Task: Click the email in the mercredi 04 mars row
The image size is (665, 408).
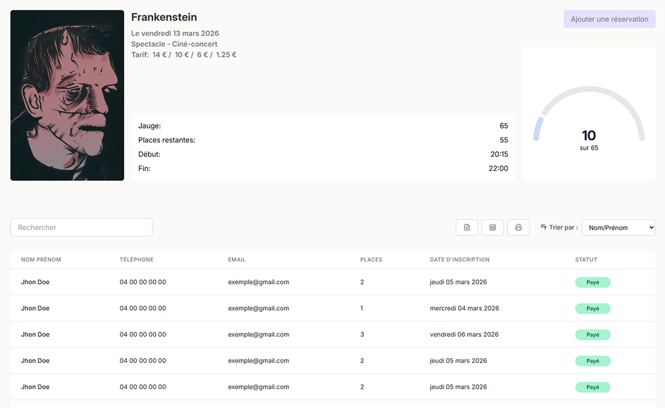Action: pos(259,308)
